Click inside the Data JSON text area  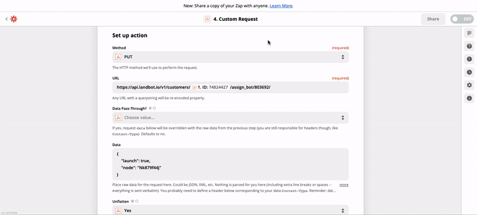[231, 164]
